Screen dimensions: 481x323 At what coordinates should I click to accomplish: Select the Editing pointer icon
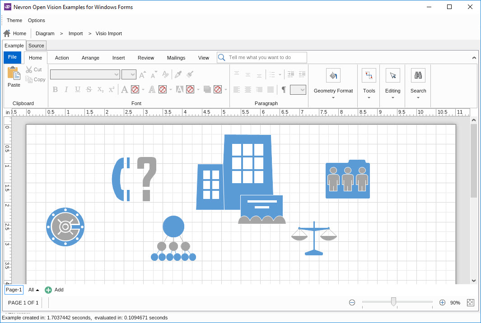click(392, 75)
